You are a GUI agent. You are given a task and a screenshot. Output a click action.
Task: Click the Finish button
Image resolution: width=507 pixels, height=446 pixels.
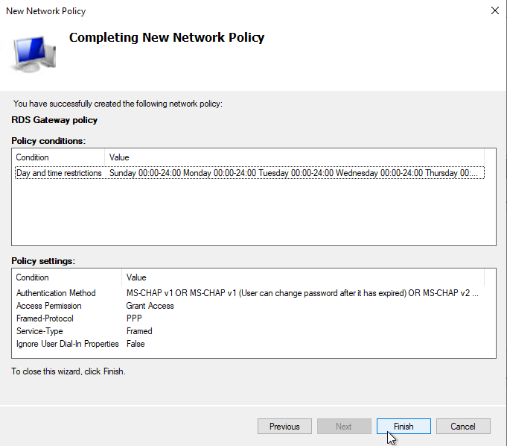[x=404, y=427]
